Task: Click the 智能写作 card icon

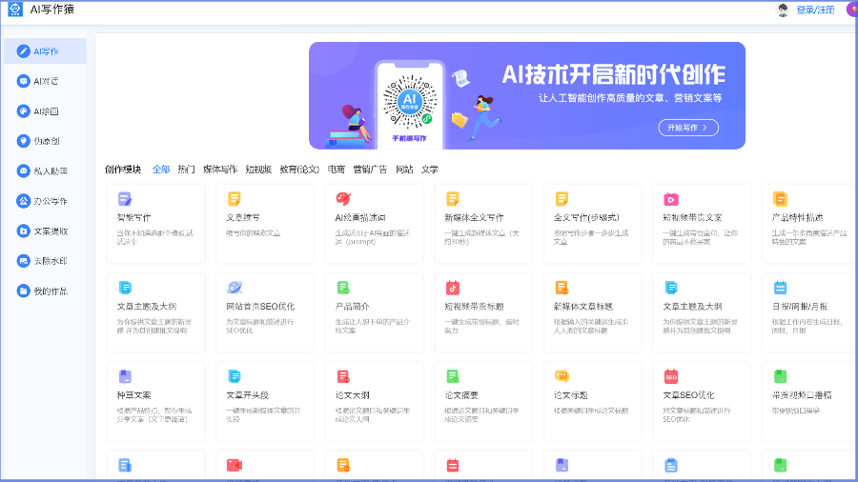Action: pos(125,199)
